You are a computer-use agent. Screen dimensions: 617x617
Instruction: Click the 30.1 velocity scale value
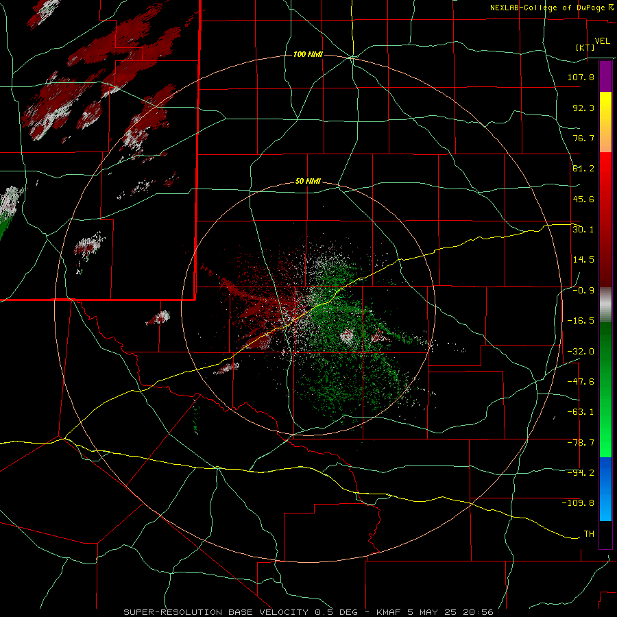tap(583, 230)
